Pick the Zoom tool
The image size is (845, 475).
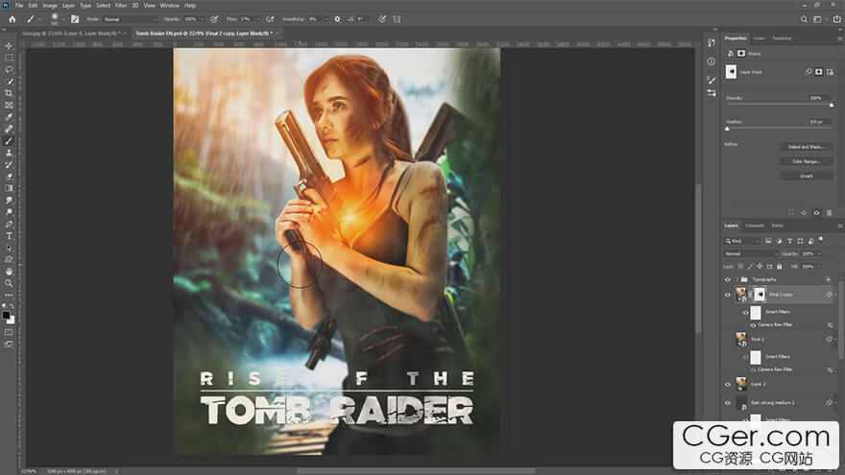10,283
